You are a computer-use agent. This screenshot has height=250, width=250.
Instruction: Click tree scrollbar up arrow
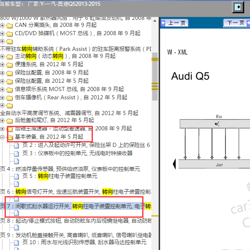(x=155, y=21)
